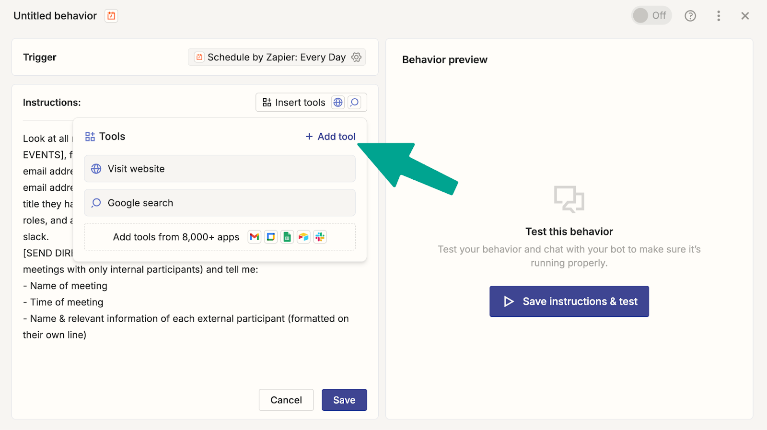The image size is (767, 430).
Task: Open the three-dot more options menu
Action: coord(718,16)
